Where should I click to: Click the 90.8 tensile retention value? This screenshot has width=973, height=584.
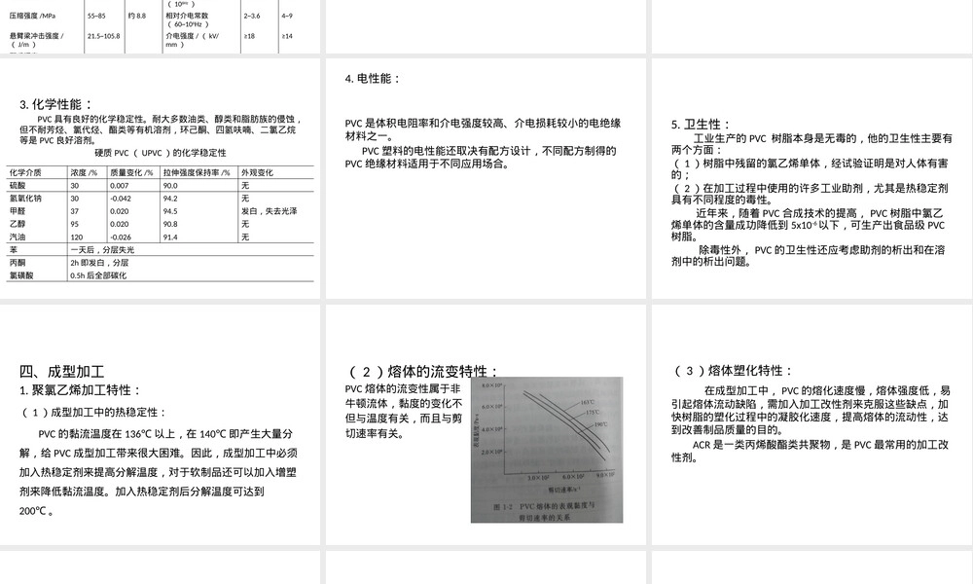coord(170,224)
